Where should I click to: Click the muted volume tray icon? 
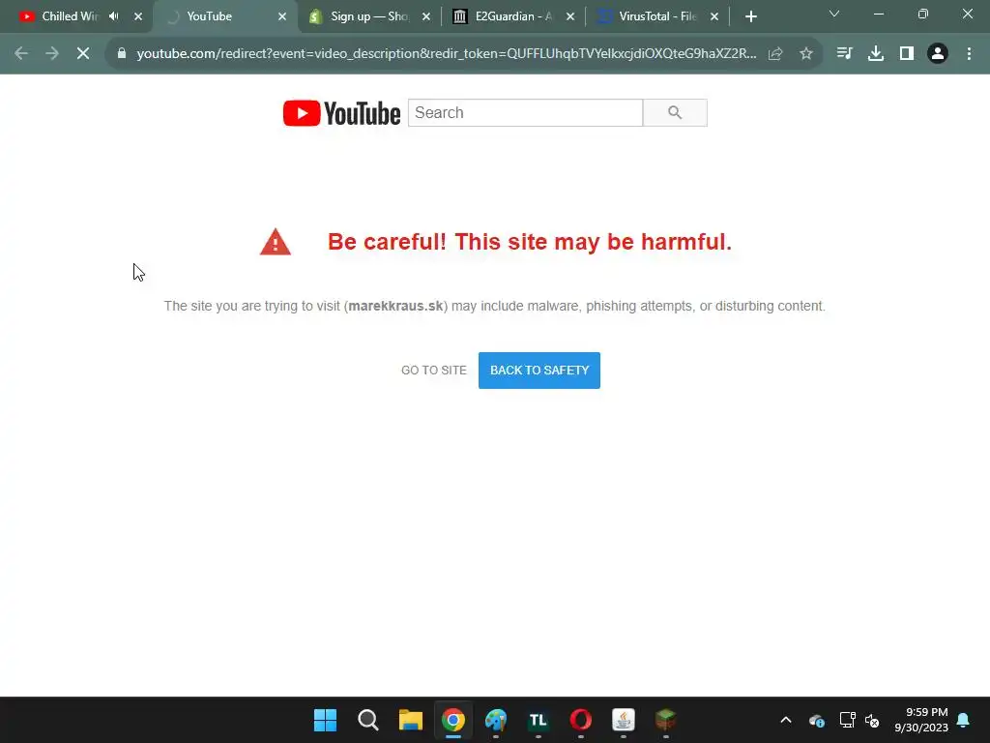[x=872, y=720]
